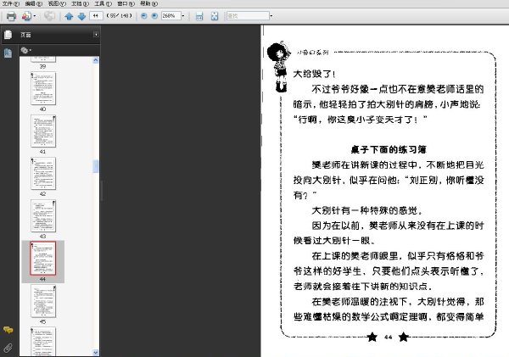
Task: Go to the previous page with up arrow
Action: pyautogui.click(x=69, y=16)
